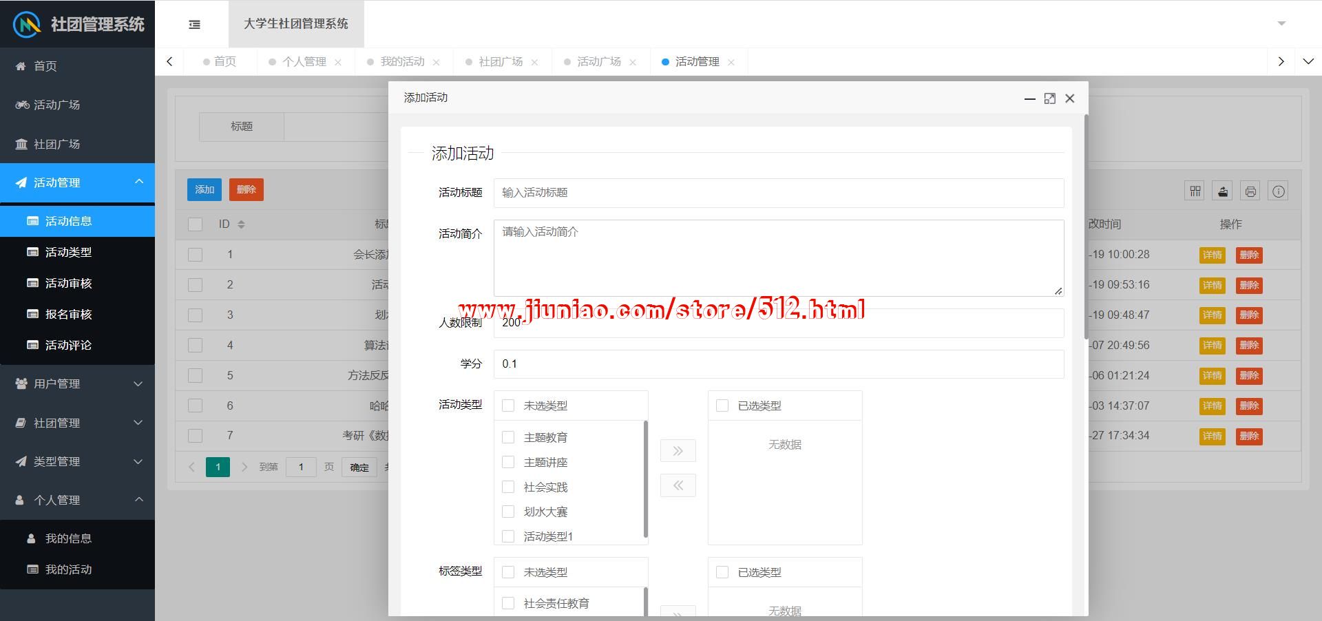Check the 主题教育 activity type
1322x621 pixels.
(508, 437)
